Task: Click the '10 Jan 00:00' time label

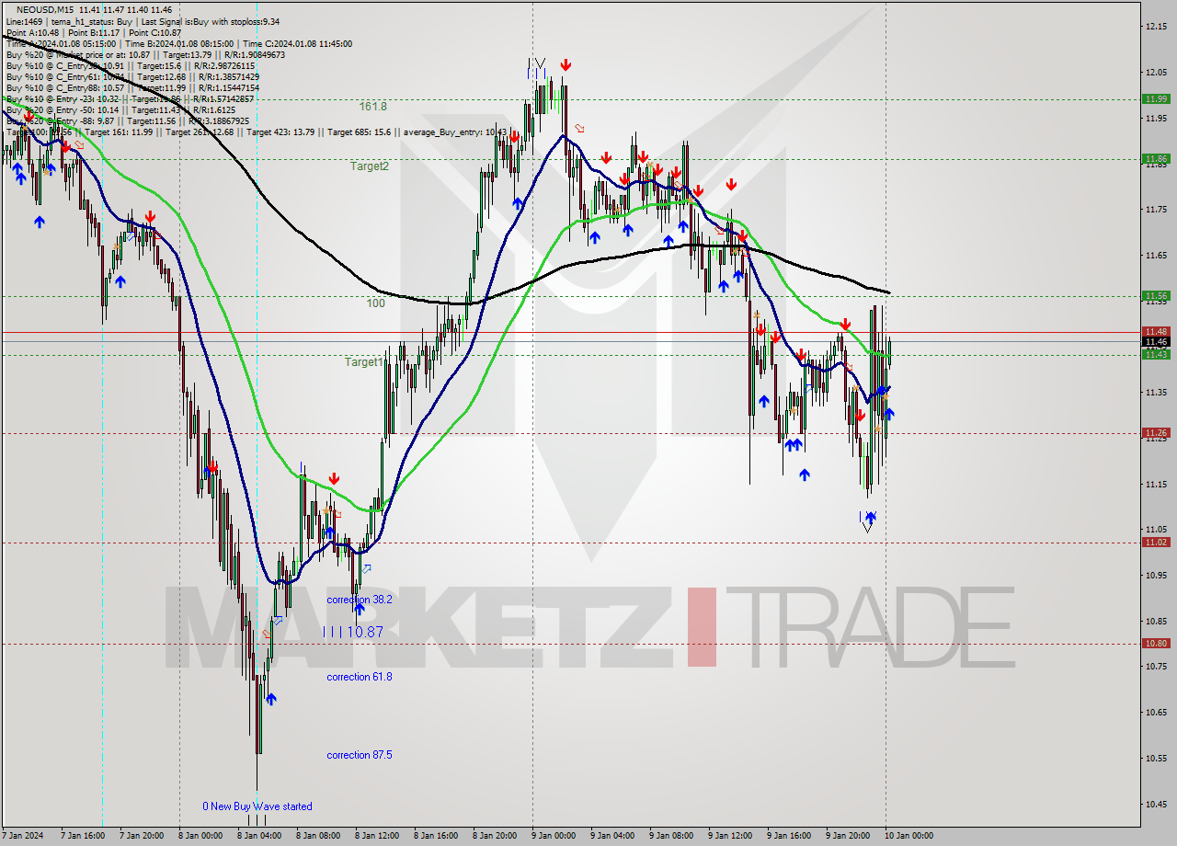Action: tap(908, 836)
